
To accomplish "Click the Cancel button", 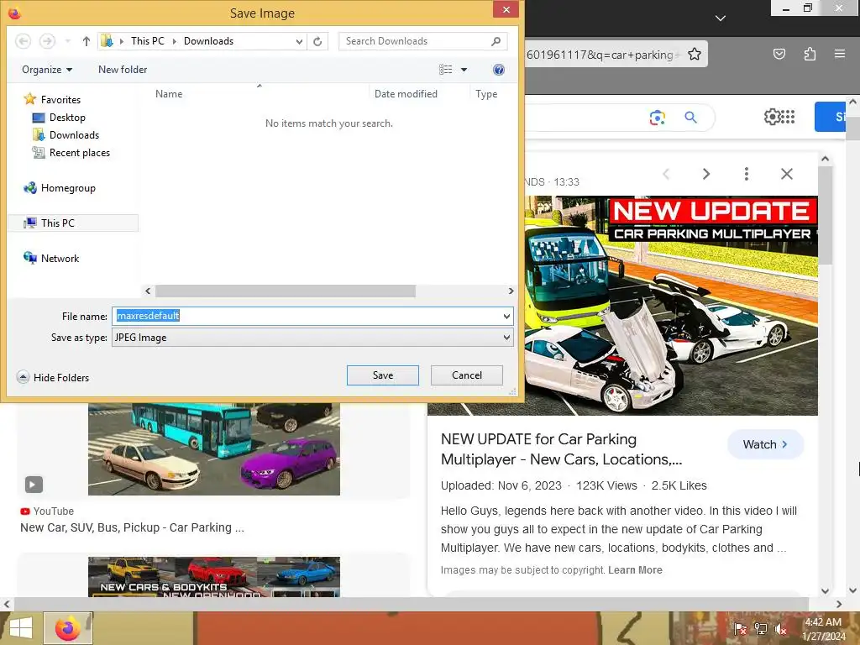I will pyautogui.click(x=467, y=375).
